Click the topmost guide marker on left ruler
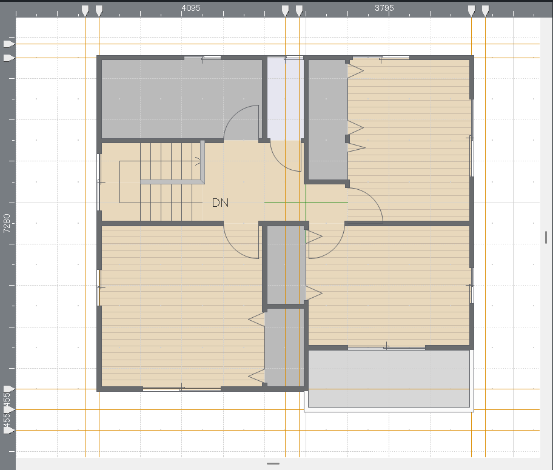The height and width of the screenshot is (470, 553). (8, 44)
